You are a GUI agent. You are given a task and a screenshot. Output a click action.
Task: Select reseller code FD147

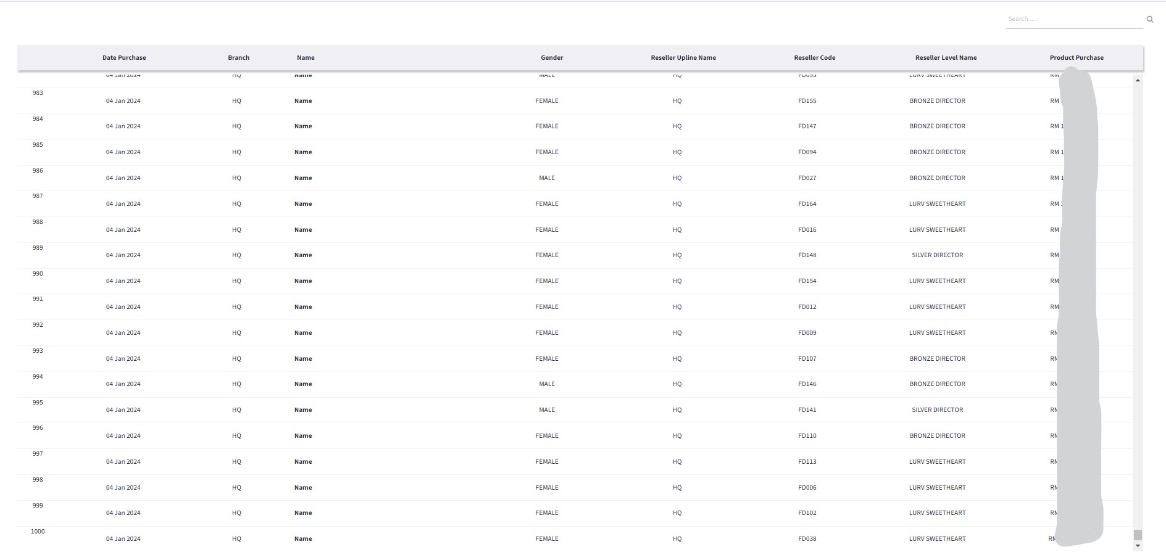click(x=807, y=126)
